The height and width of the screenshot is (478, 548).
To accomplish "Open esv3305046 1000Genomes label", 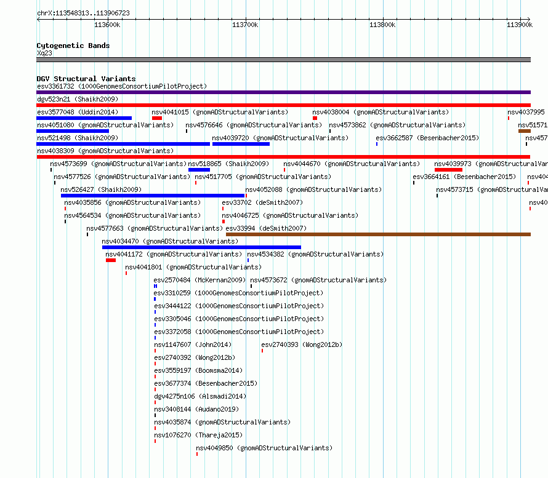I will click(239, 319).
